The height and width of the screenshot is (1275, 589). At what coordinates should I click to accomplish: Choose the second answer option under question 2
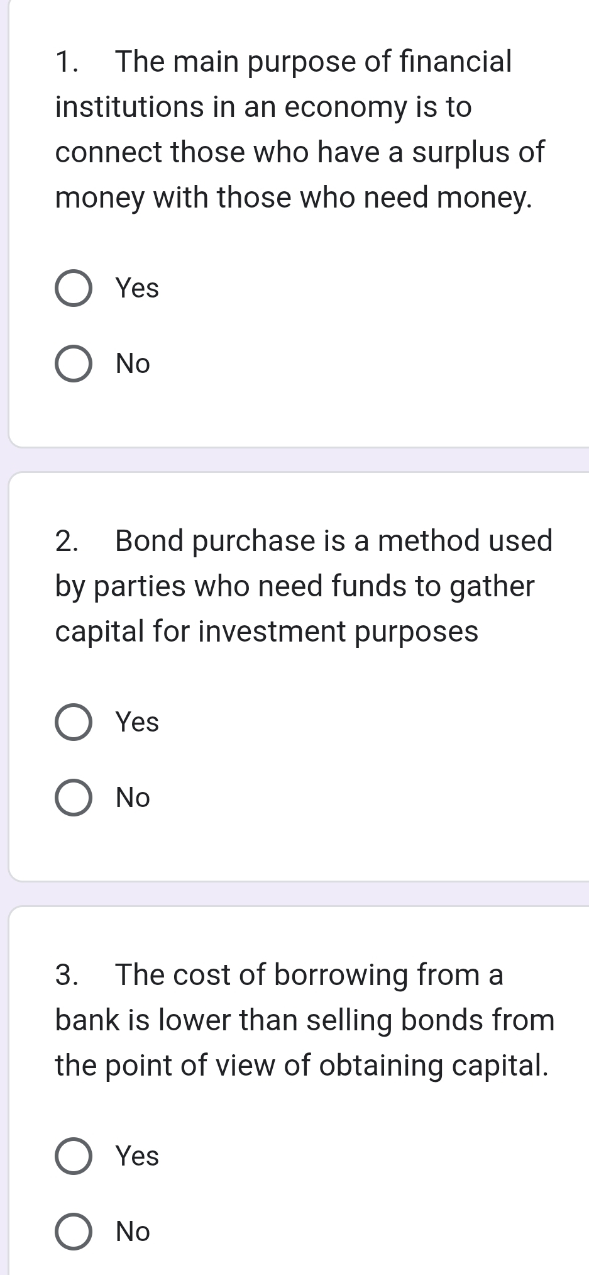tap(74, 798)
